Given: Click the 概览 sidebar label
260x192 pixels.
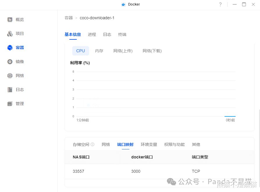Looking at the screenshot, I should coord(20,20).
